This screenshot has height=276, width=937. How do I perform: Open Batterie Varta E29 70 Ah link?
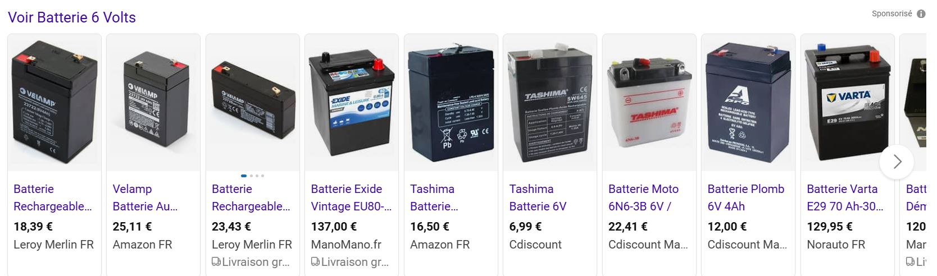(845, 197)
